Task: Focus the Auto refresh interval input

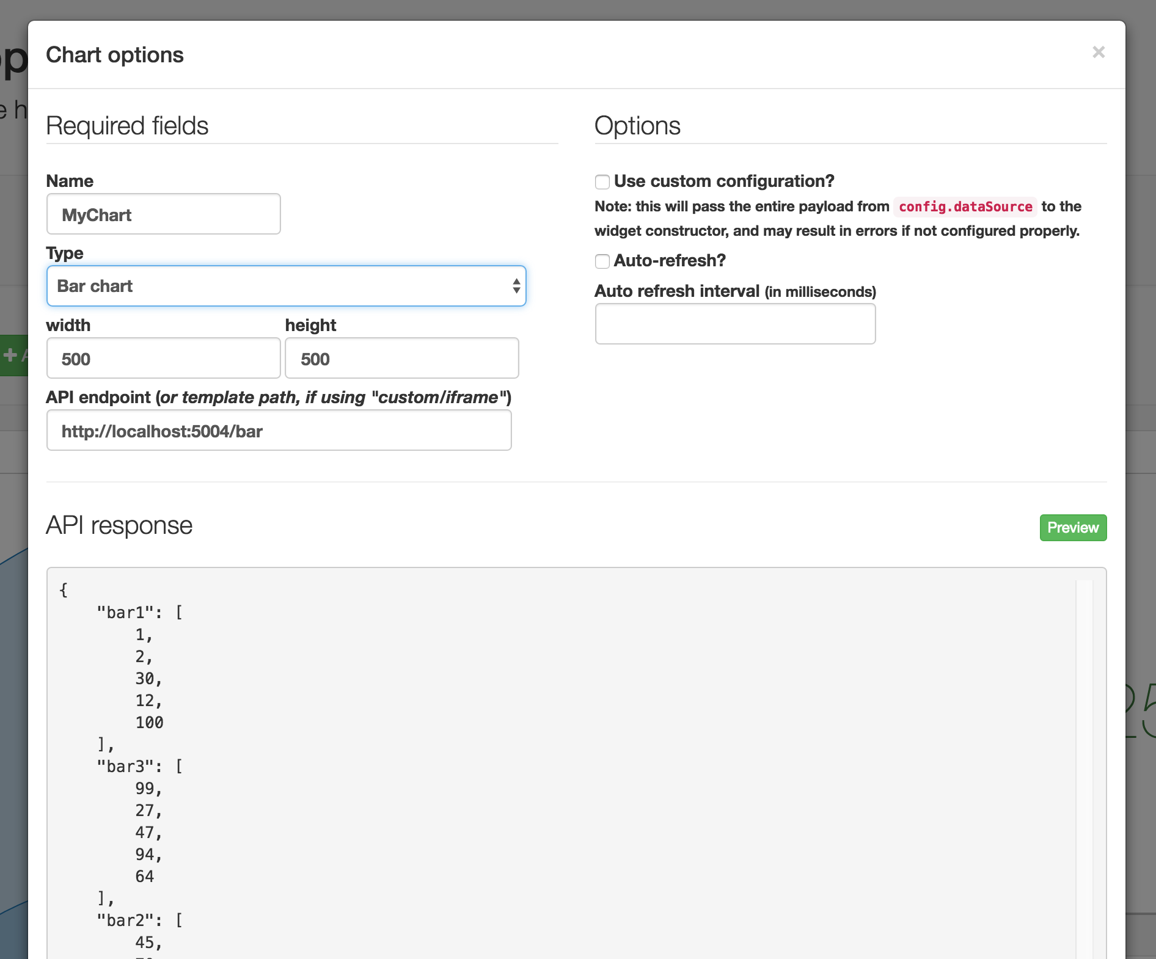Action: (735, 324)
